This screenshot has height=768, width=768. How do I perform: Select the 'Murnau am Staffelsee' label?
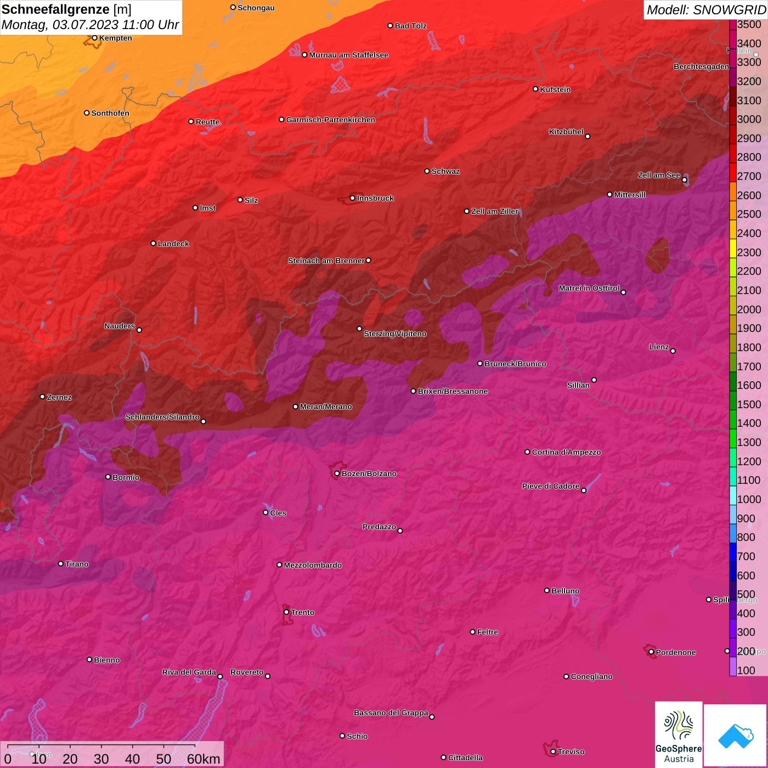(x=348, y=55)
